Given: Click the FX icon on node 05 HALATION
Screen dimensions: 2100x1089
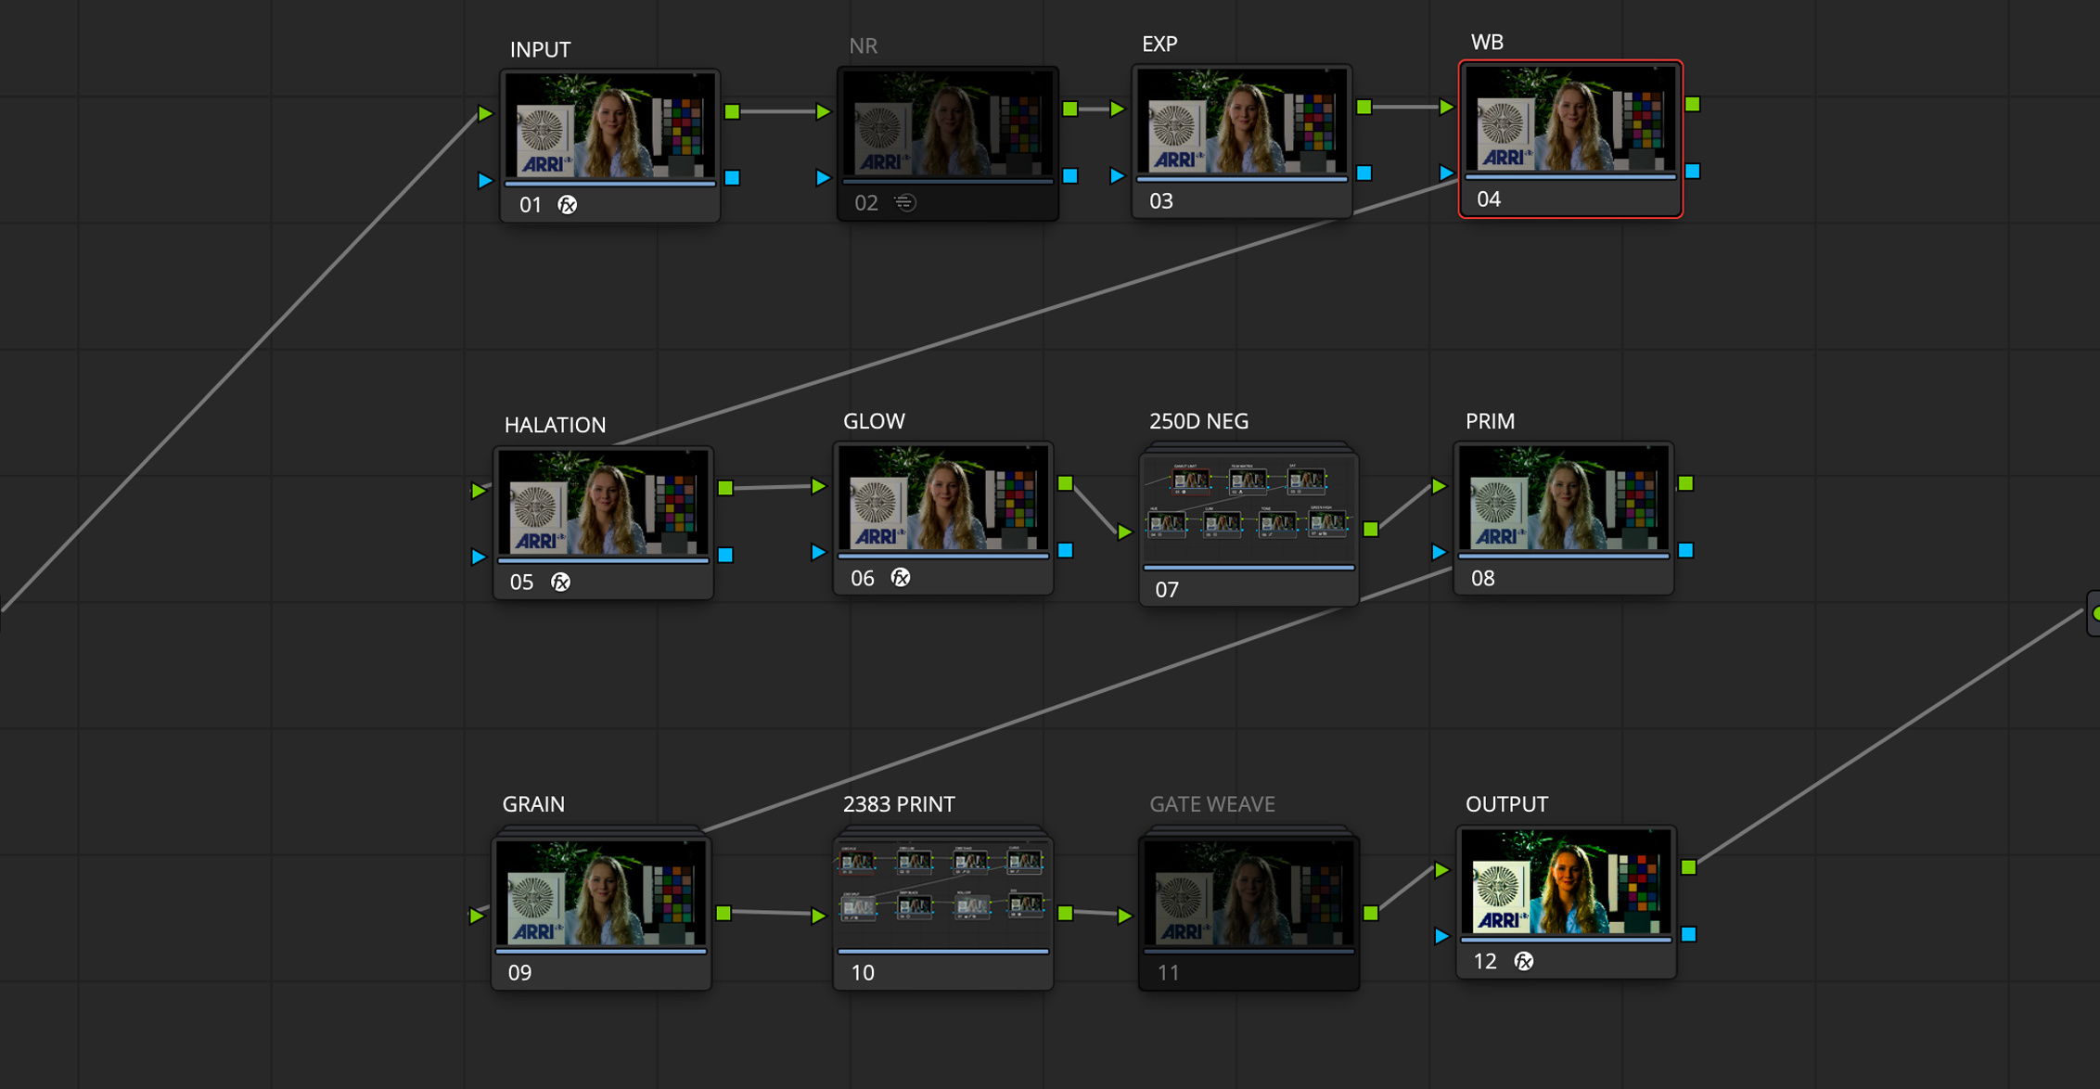Looking at the screenshot, I should pyautogui.click(x=560, y=582).
